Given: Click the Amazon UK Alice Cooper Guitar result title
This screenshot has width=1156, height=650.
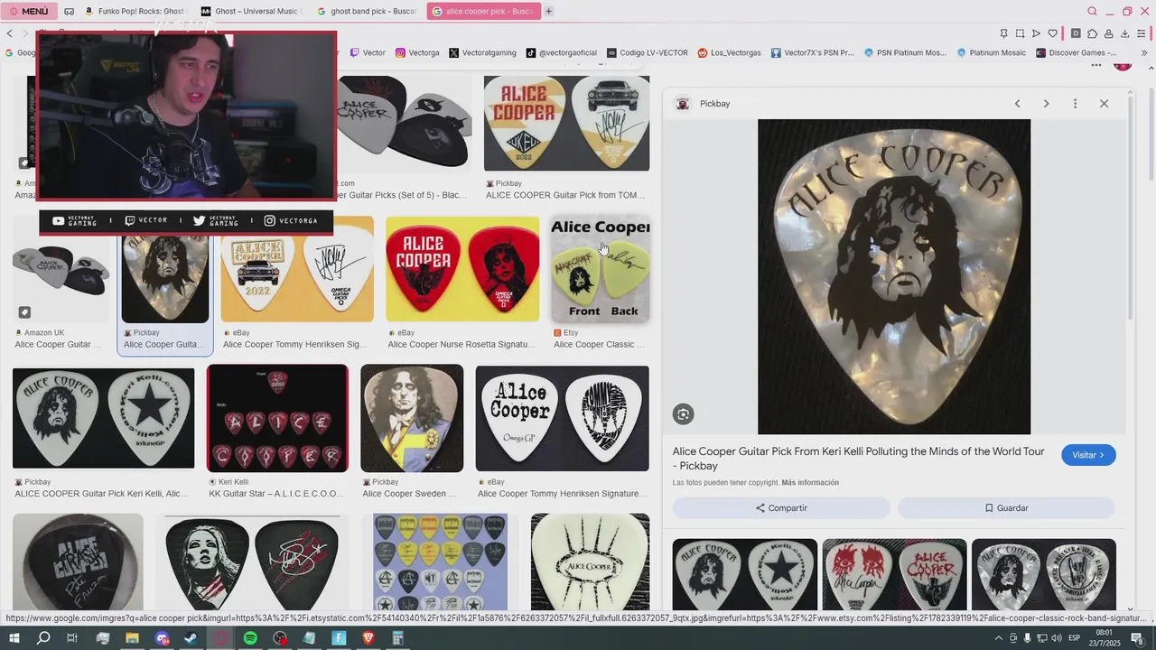Looking at the screenshot, I should [58, 344].
